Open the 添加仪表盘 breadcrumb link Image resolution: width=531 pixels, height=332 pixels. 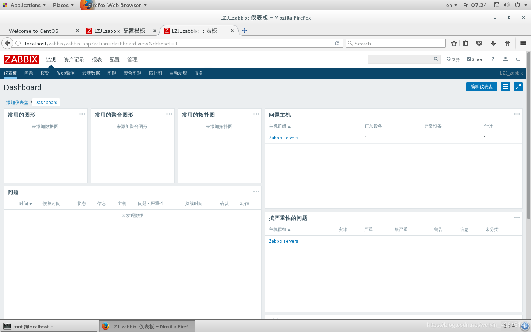pos(17,103)
